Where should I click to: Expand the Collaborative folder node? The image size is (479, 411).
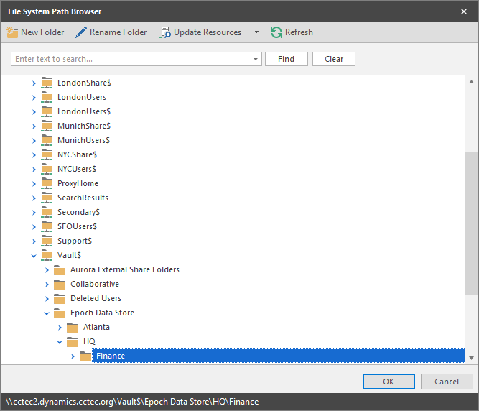pos(47,285)
